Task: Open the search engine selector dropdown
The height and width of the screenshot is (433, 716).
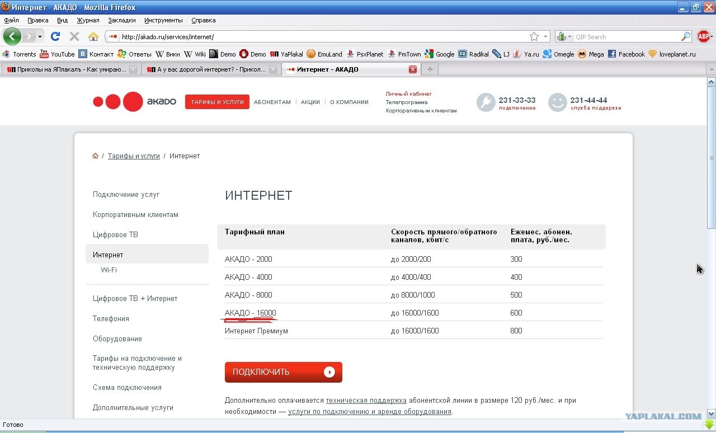Action: coord(565,36)
